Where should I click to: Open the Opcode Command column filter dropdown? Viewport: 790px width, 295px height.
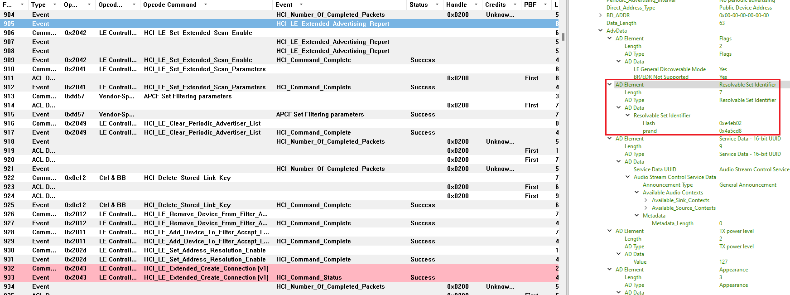click(205, 5)
